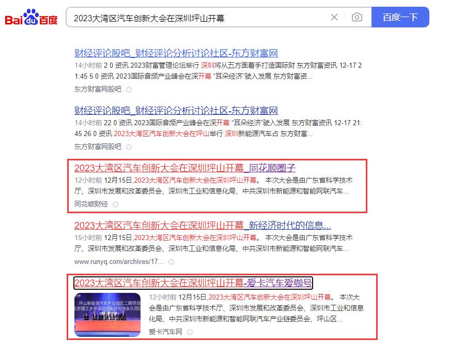Image resolution: width=465 pixels, height=341 pixels.
Task: Expand the dropdown arrow beside 爱卡汽车网
Action: tap(190, 332)
